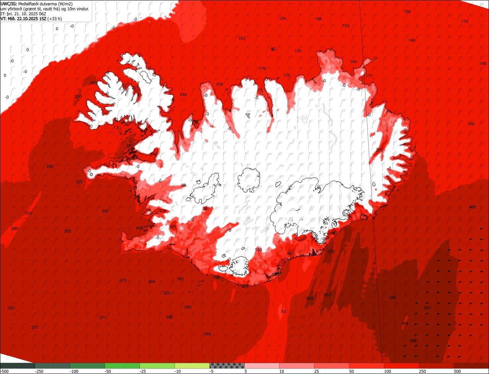Click the flux value '307' in the southwest inland

point(206,208)
